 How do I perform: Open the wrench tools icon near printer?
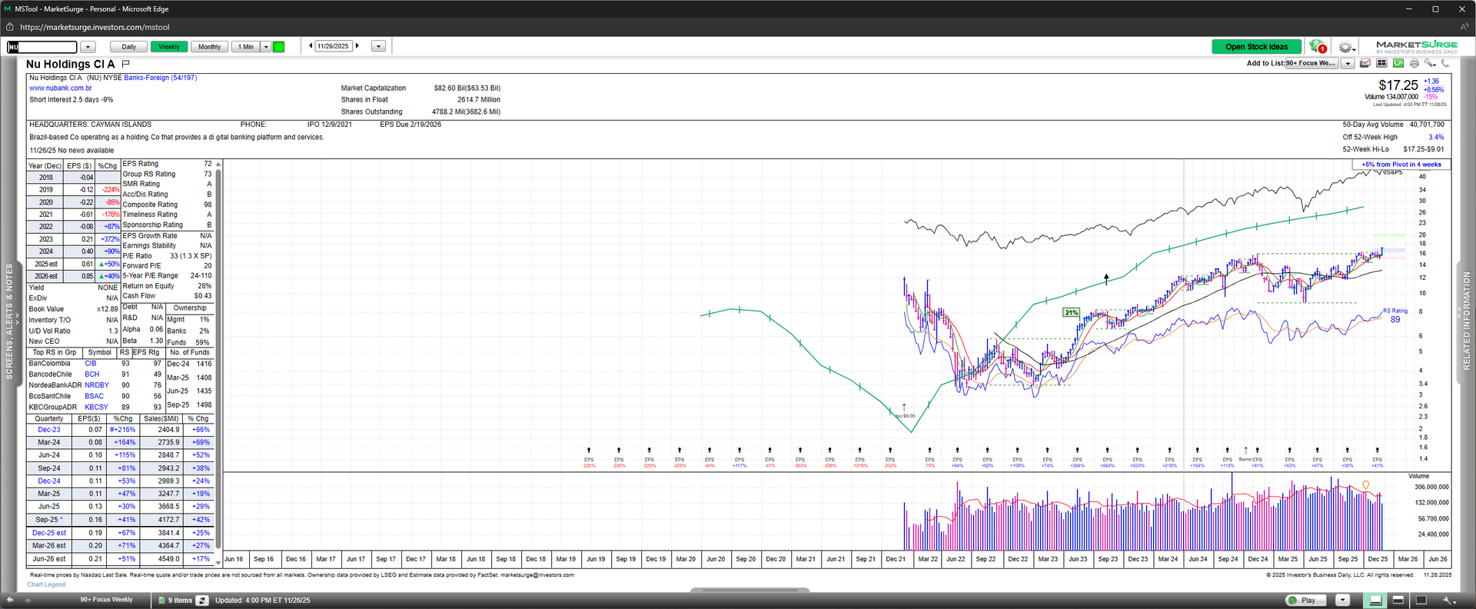pos(1429,63)
